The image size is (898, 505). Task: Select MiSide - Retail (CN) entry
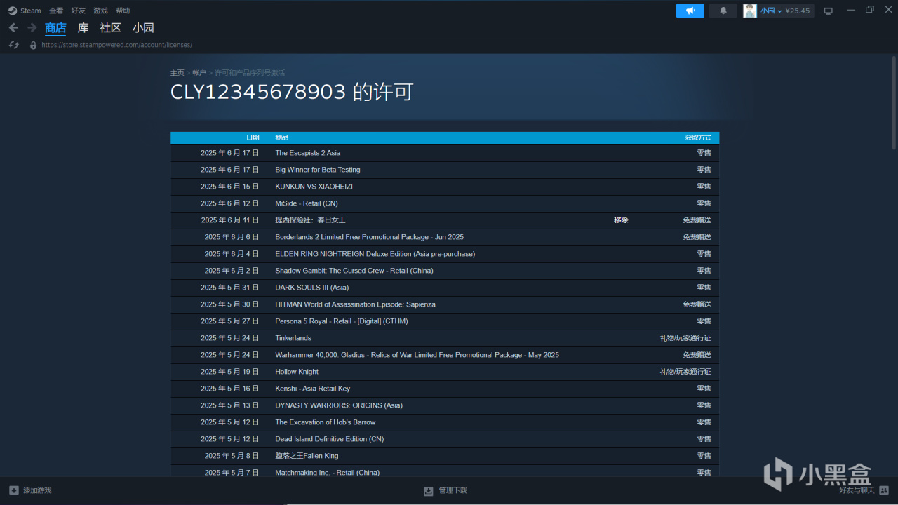pyautogui.click(x=307, y=203)
